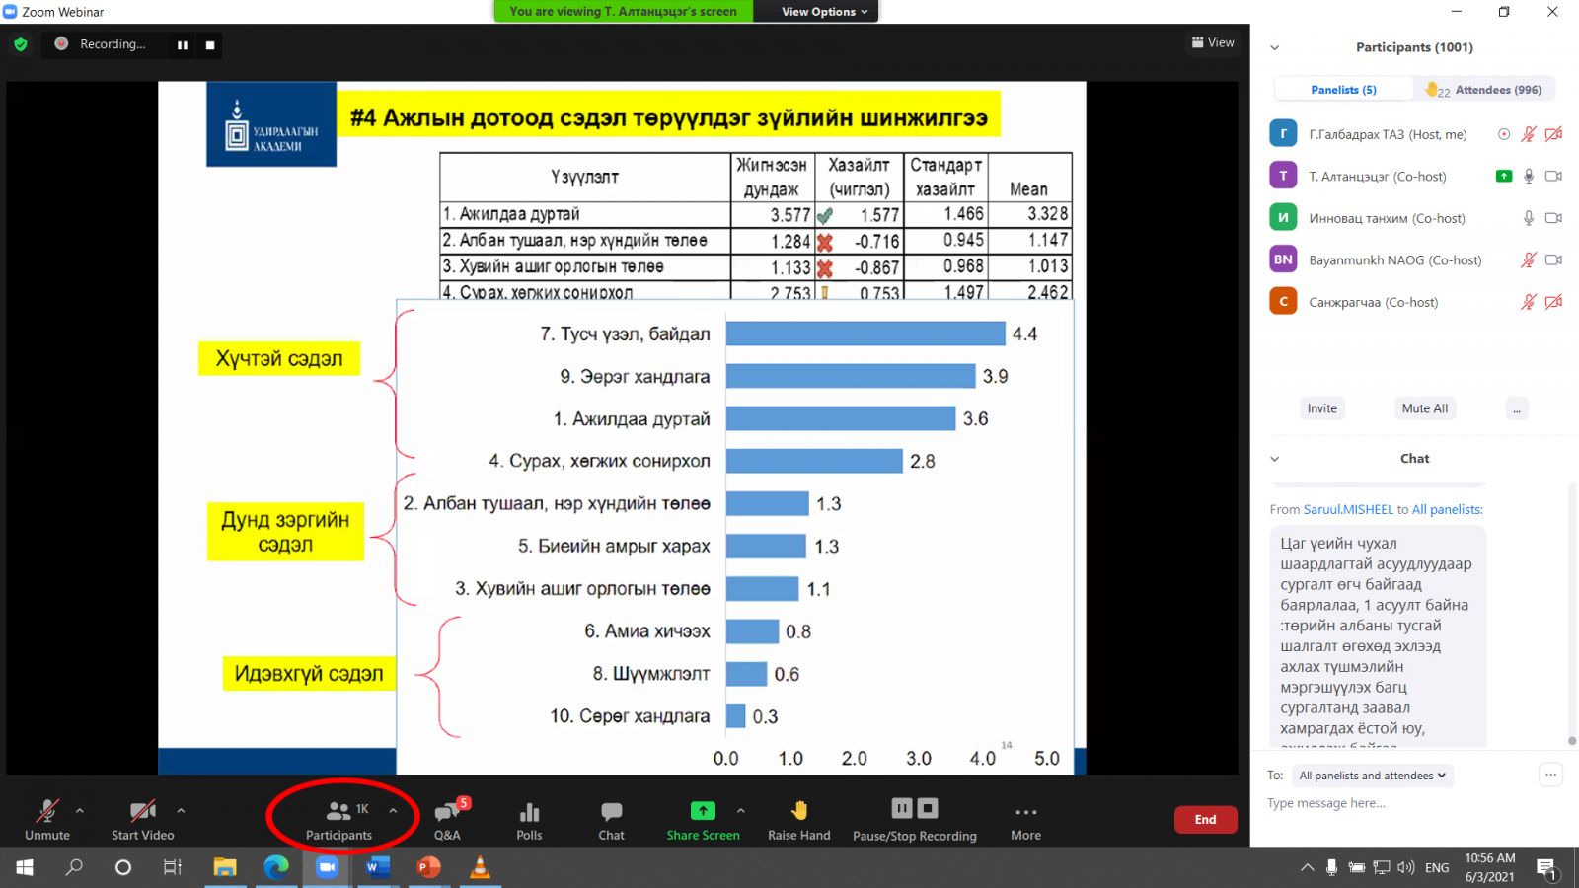Screen dimensions: 1579x888
Task: Click the Mute All button
Action: (x=1424, y=408)
